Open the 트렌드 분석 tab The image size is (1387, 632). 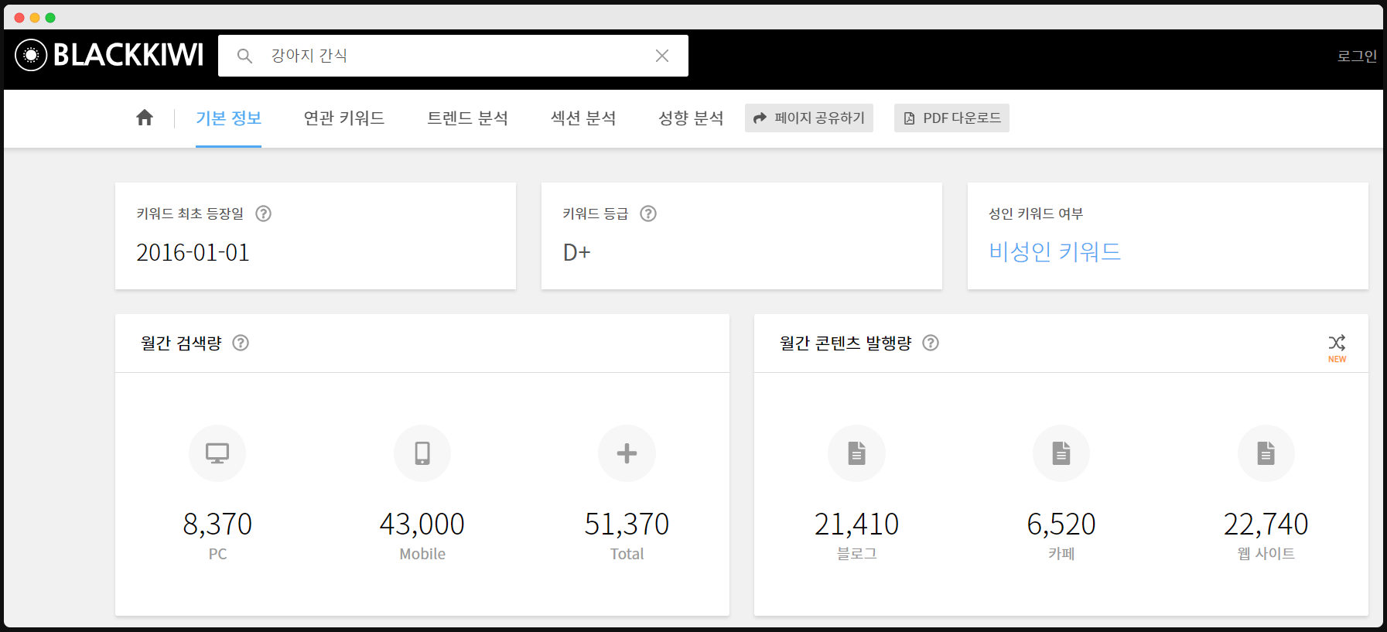(468, 118)
